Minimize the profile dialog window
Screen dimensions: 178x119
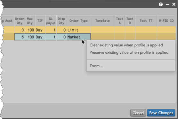[167, 4]
